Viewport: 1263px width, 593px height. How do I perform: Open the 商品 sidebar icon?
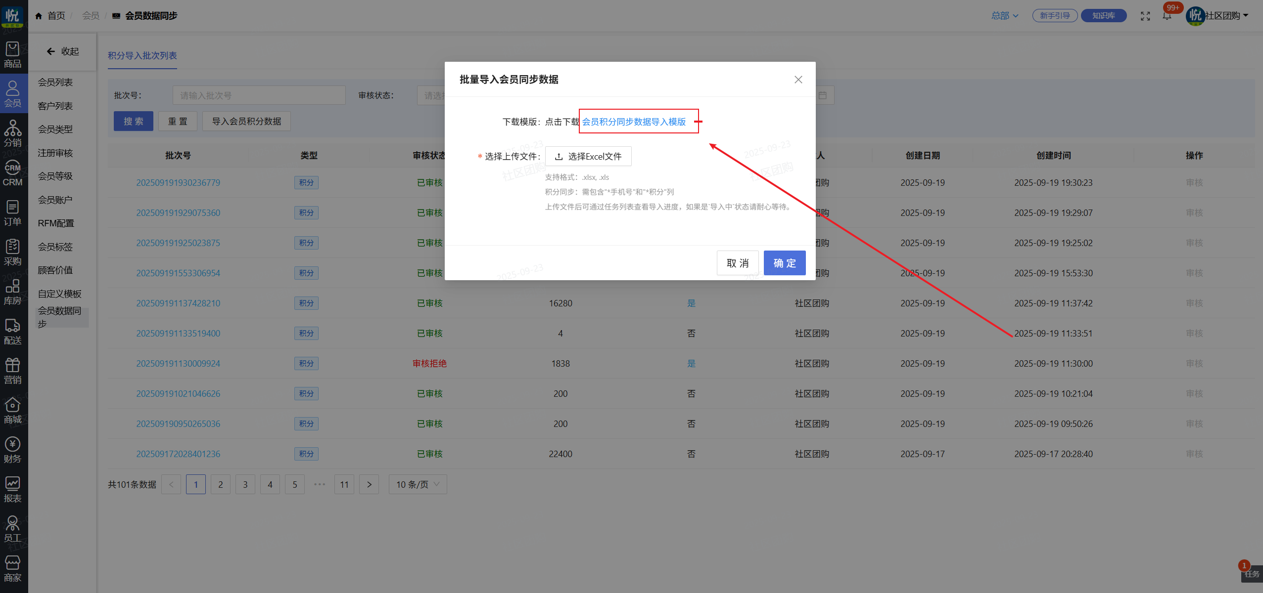tap(13, 54)
